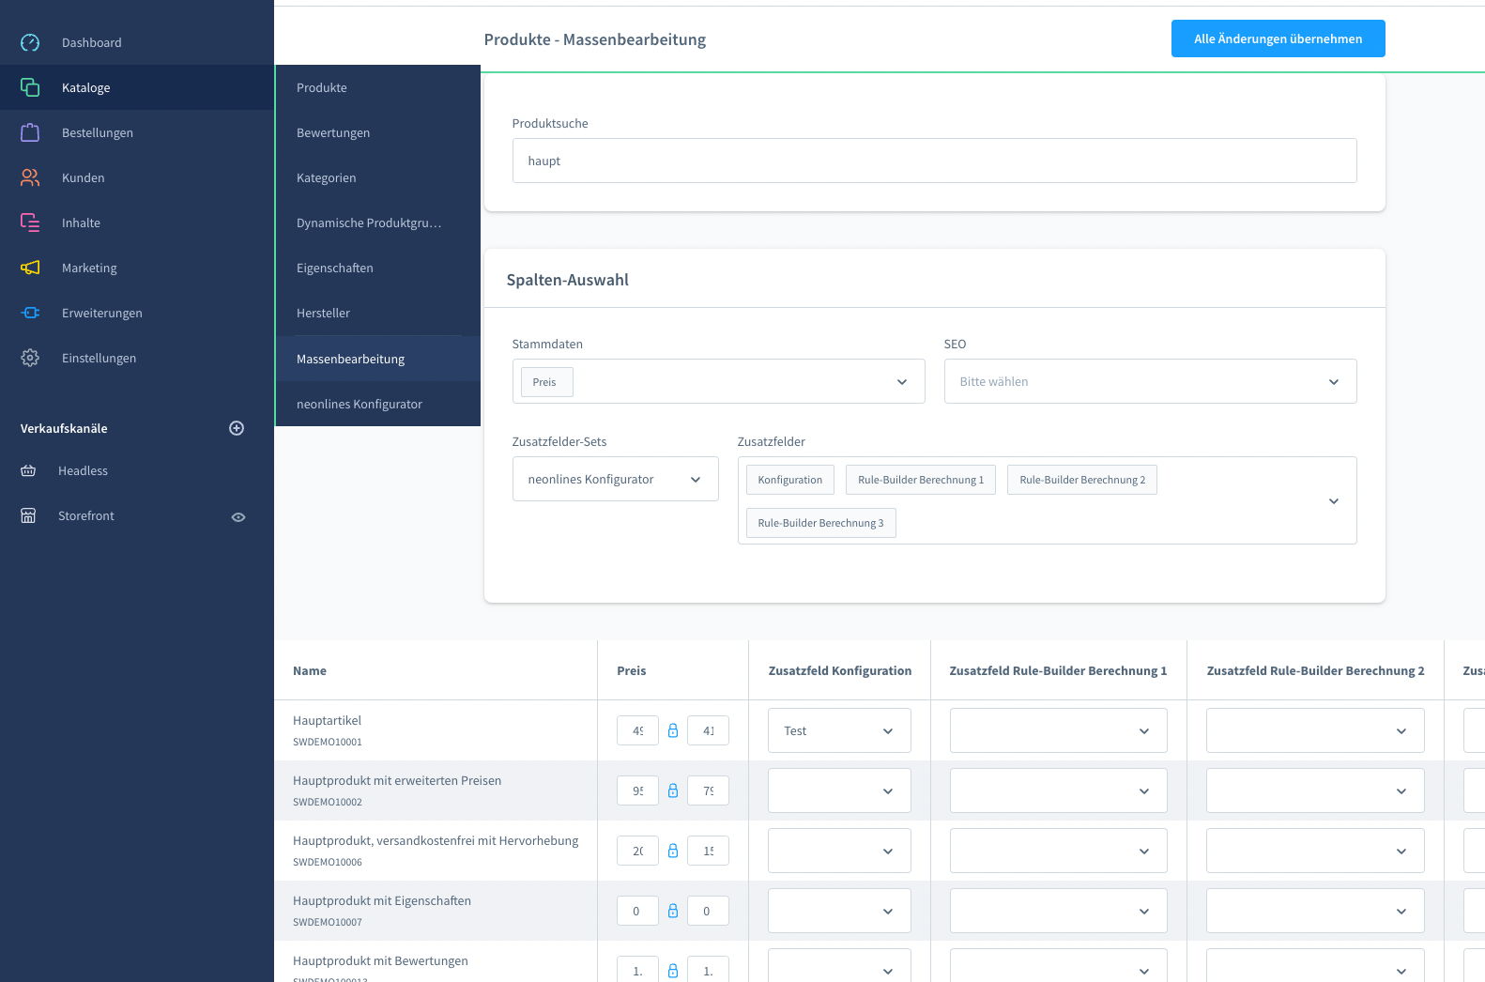The height and width of the screenshot is (982, 1485).
Task: Click the Kunden people icon
Action: [30, 177]
